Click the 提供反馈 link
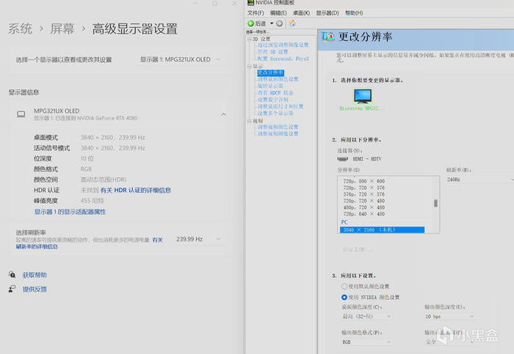Image resolution: width=514 pixels, height=354 pixels. [35, 289]
